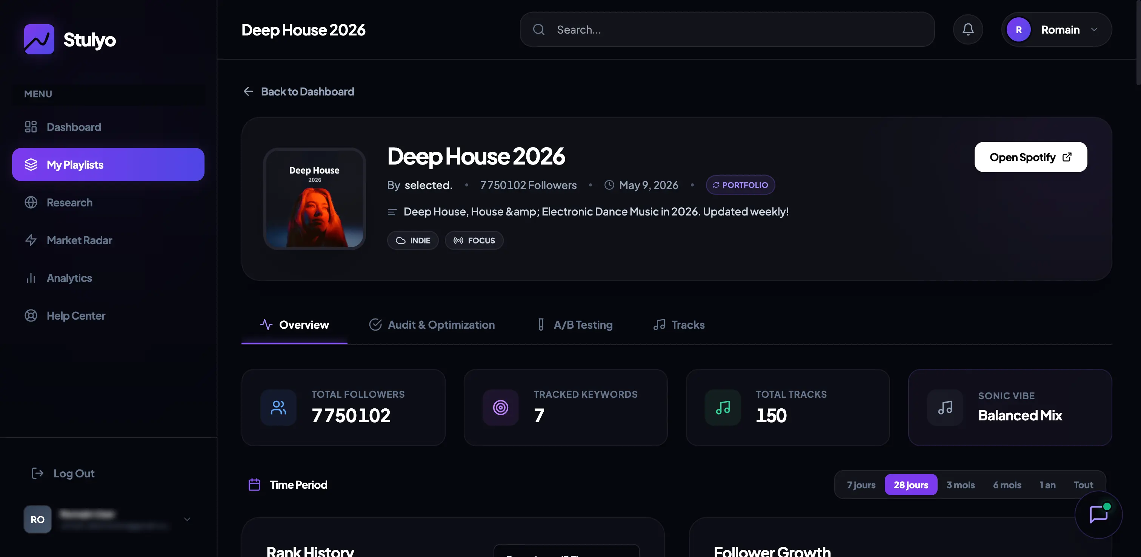Click the INDIE tag
Screen dimensions: 1141x557
point(412,240)
